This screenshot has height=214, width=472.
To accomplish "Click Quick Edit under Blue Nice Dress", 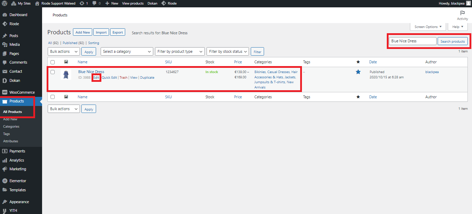I will [x=109, y=78].
